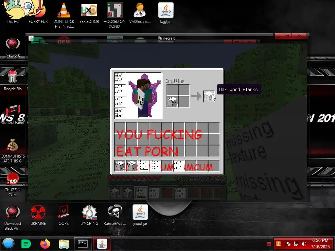The width and height of the screenshot is (335, 251).
Task: Select the VM0Technic... desktop icon
Action: click(x=140, y=13)
